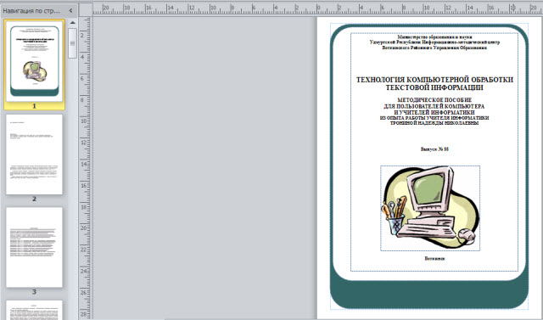This screenshot has height=320, width=543.
Task: Click the navigation pane scrollbar thumb
Action: (72, 43)
